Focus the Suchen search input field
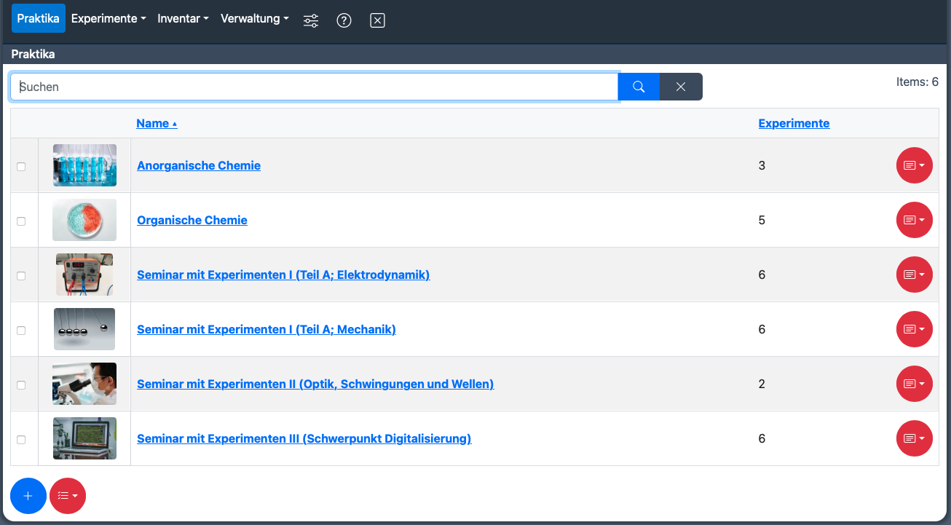The width and height of the screenshot is (951, 525). point(313,87)
